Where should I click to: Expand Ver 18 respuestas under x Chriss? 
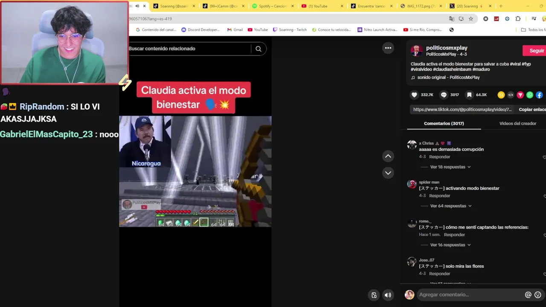[x=450, y=167]
